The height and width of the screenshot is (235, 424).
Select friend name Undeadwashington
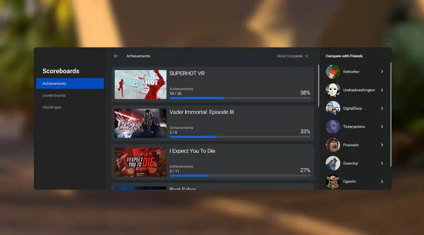tap(359, 90)
